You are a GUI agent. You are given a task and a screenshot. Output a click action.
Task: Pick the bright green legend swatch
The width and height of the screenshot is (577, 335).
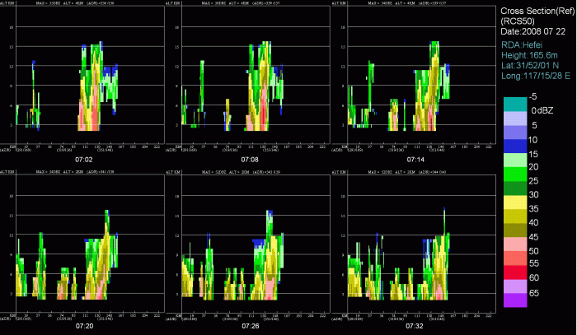point(514,174)
